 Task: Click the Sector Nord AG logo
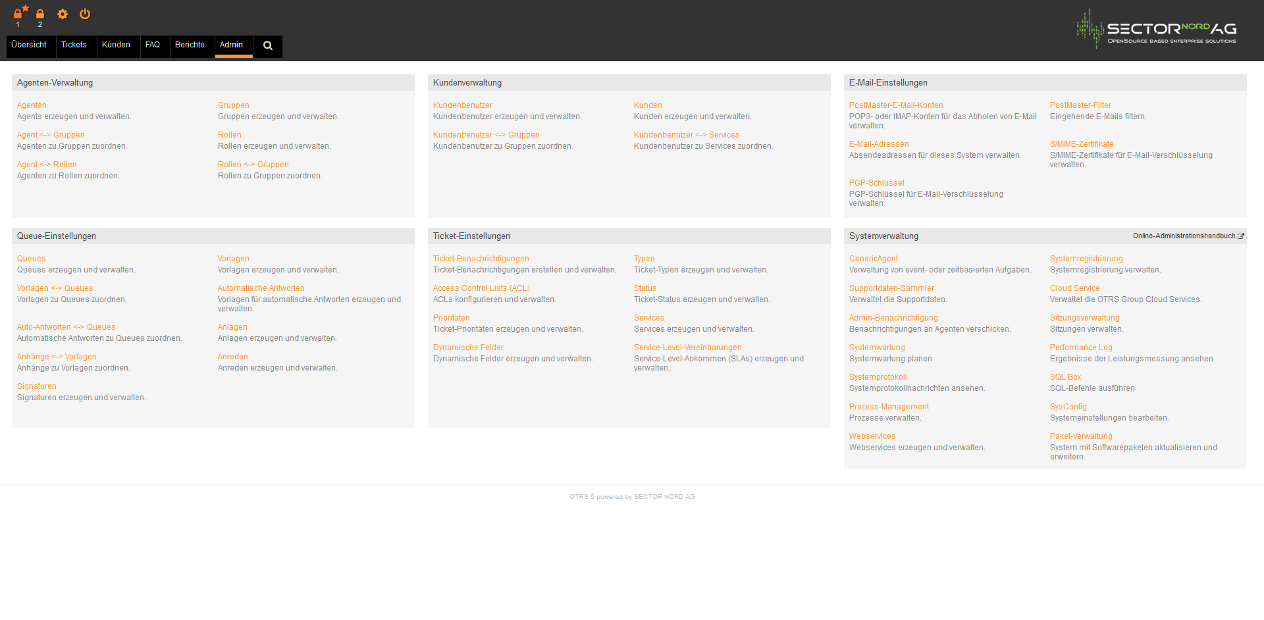coord(1156,29)
